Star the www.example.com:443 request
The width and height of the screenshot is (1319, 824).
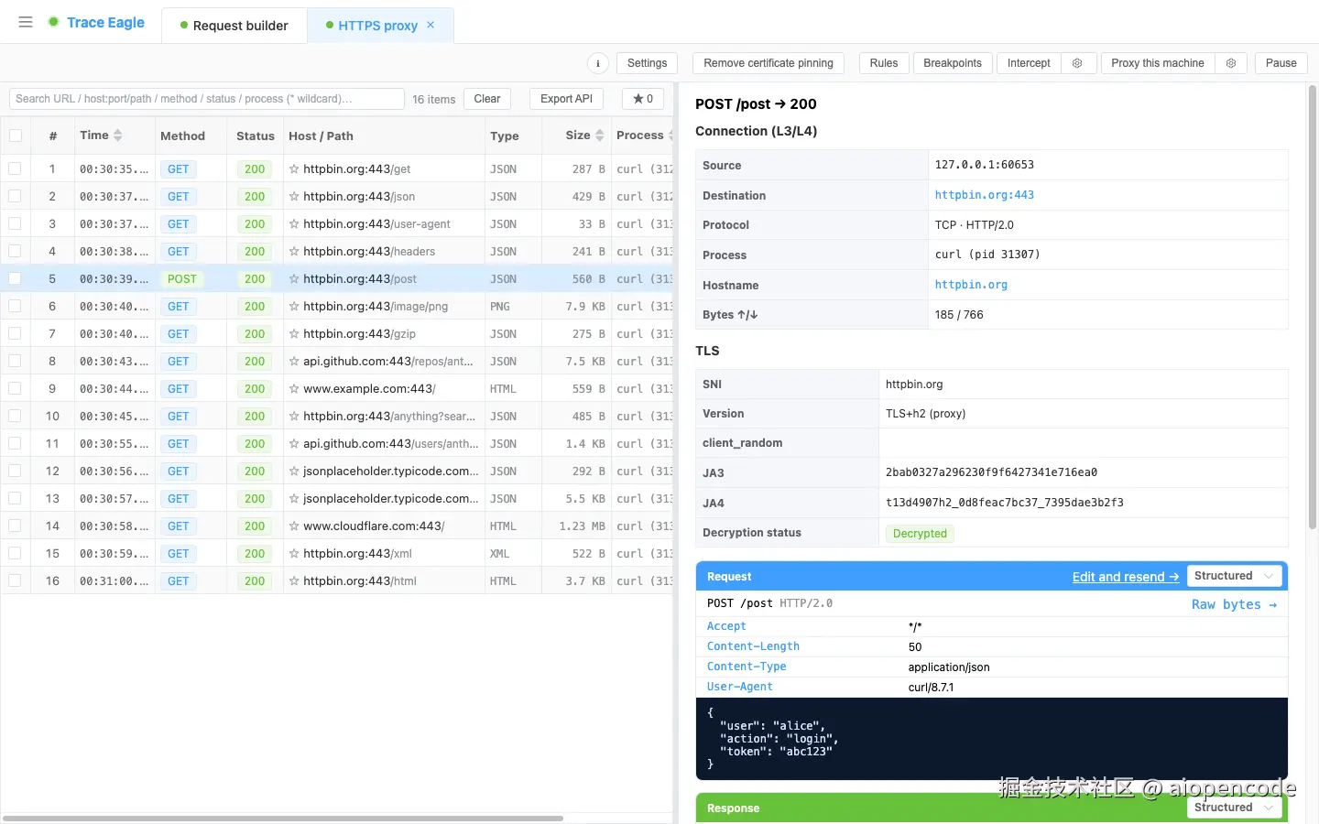pos(294,389)
